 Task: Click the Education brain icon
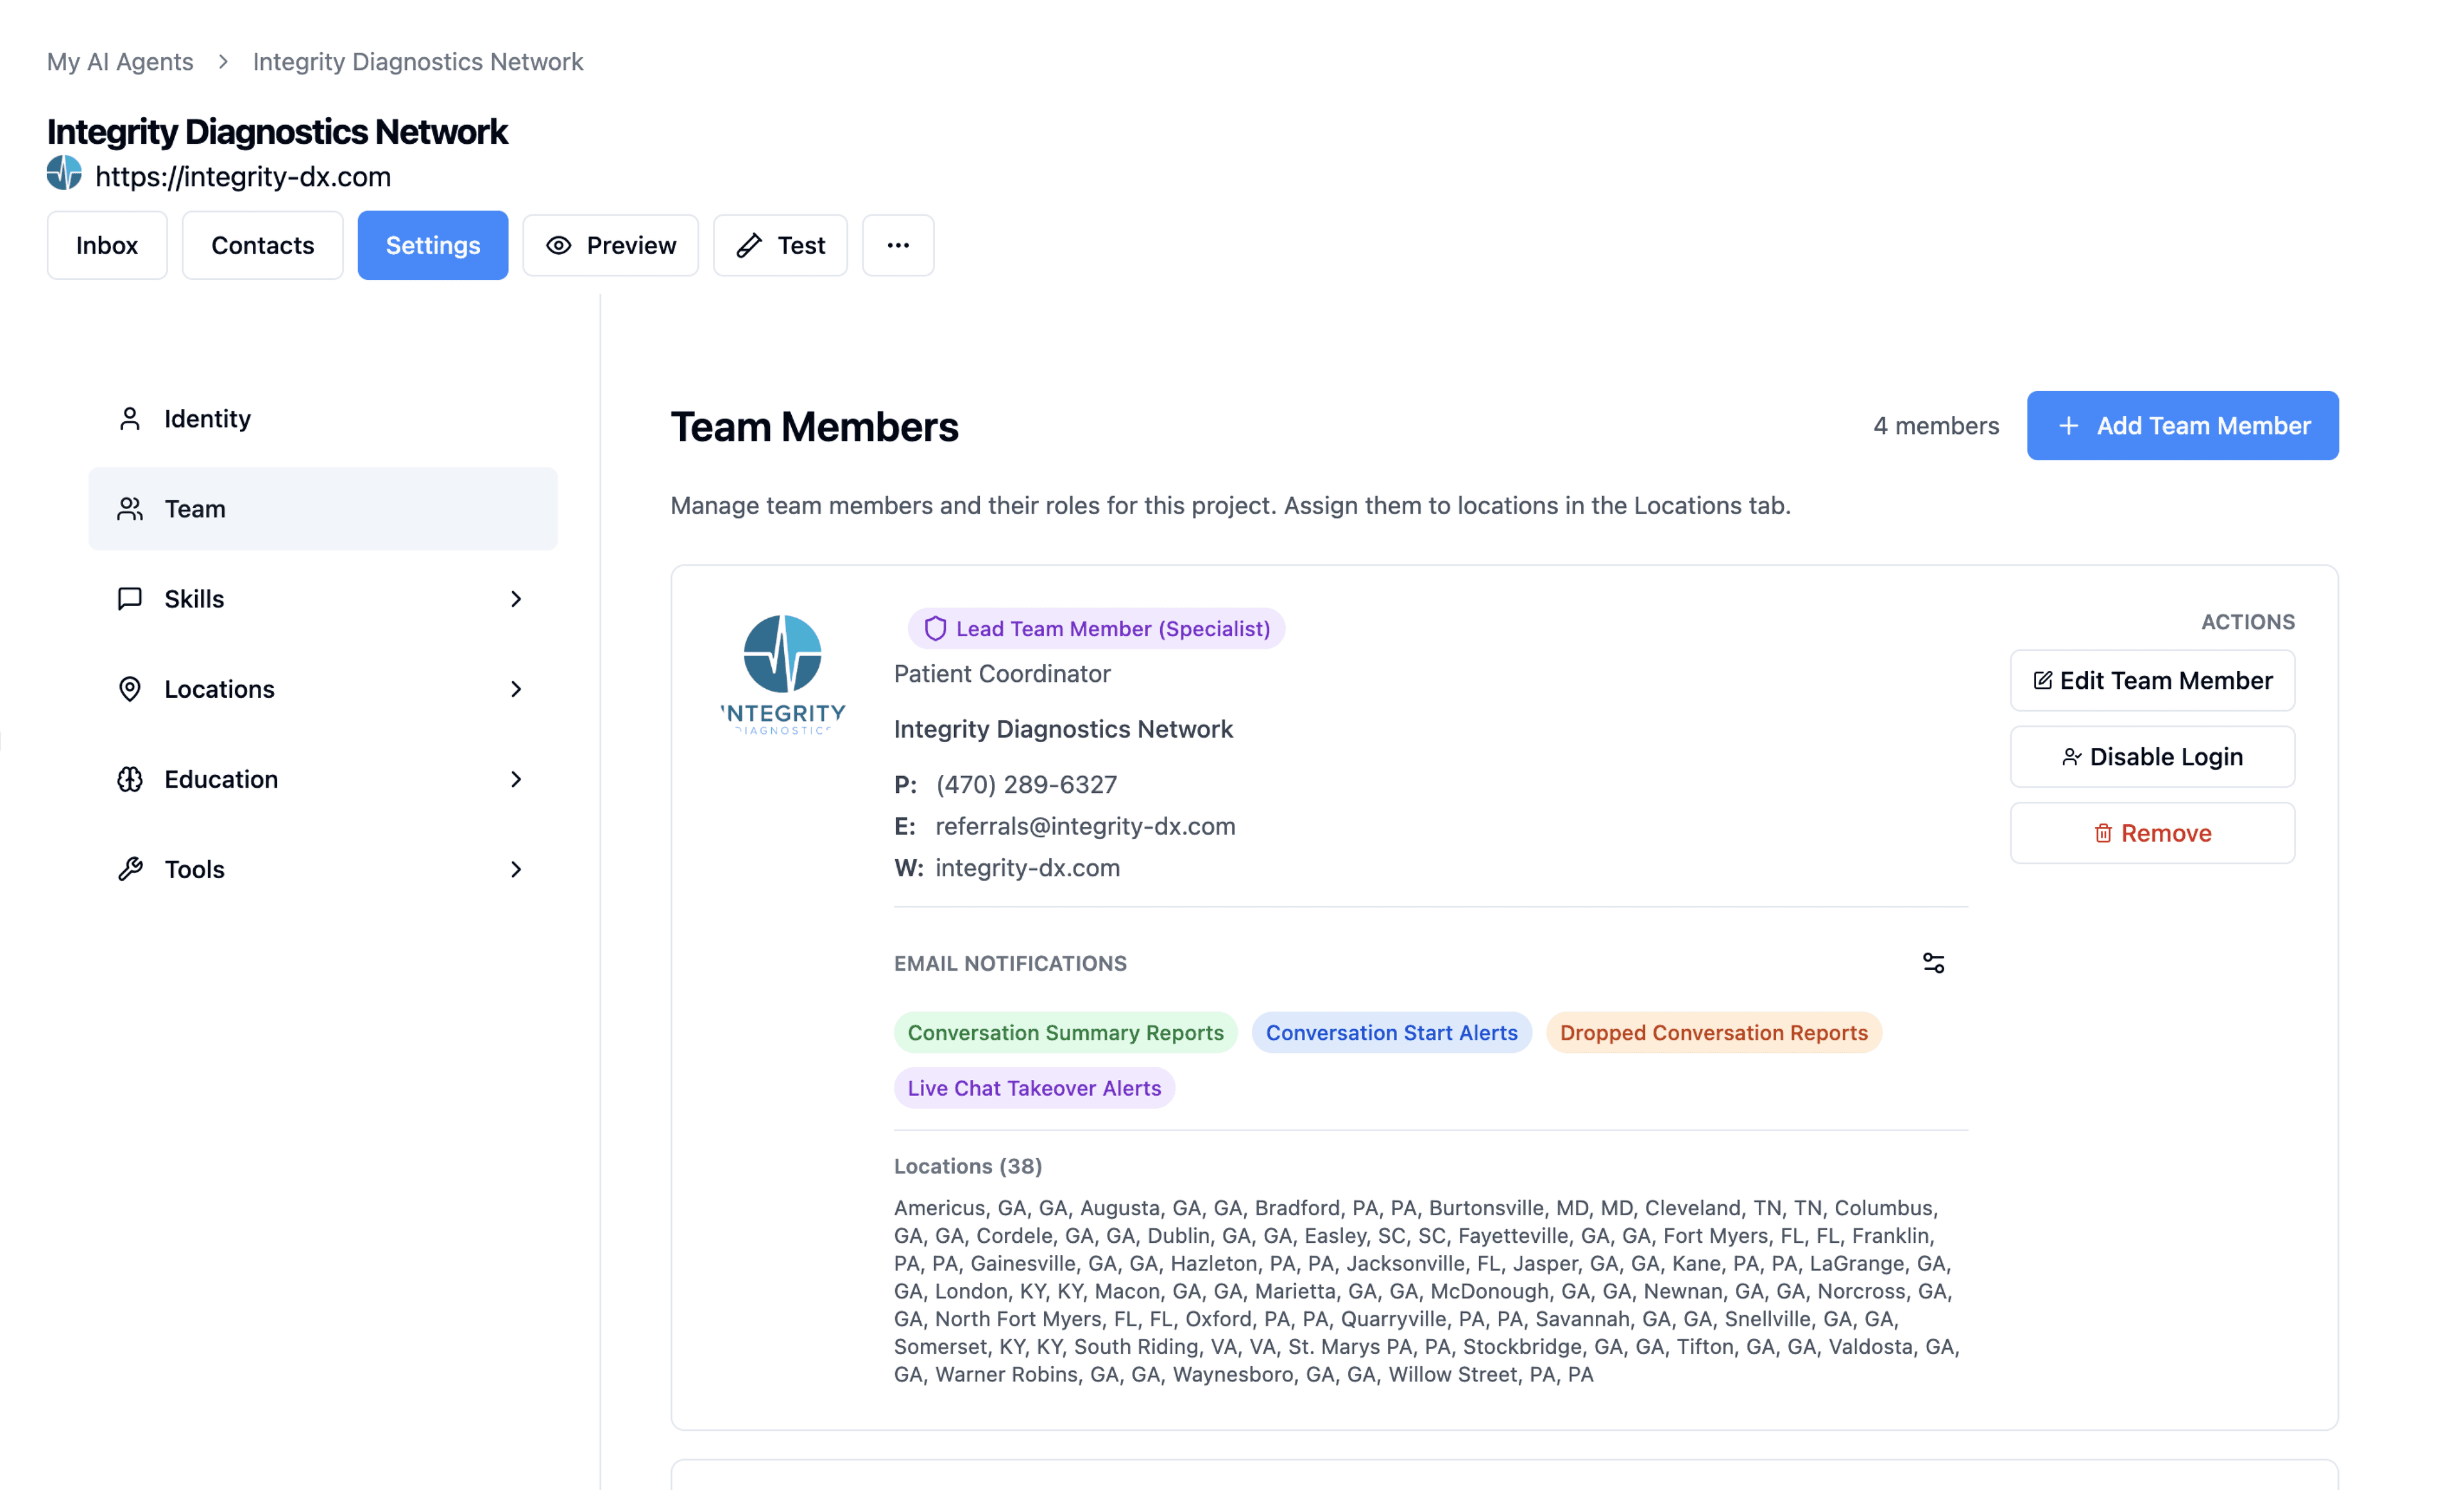click(130, 779)
